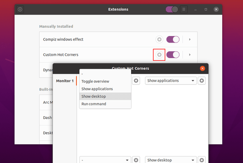Viewport: 243px width, 163px height.
Task: Expand details arrow for Compiz windows effect
Action: point(190,39)
